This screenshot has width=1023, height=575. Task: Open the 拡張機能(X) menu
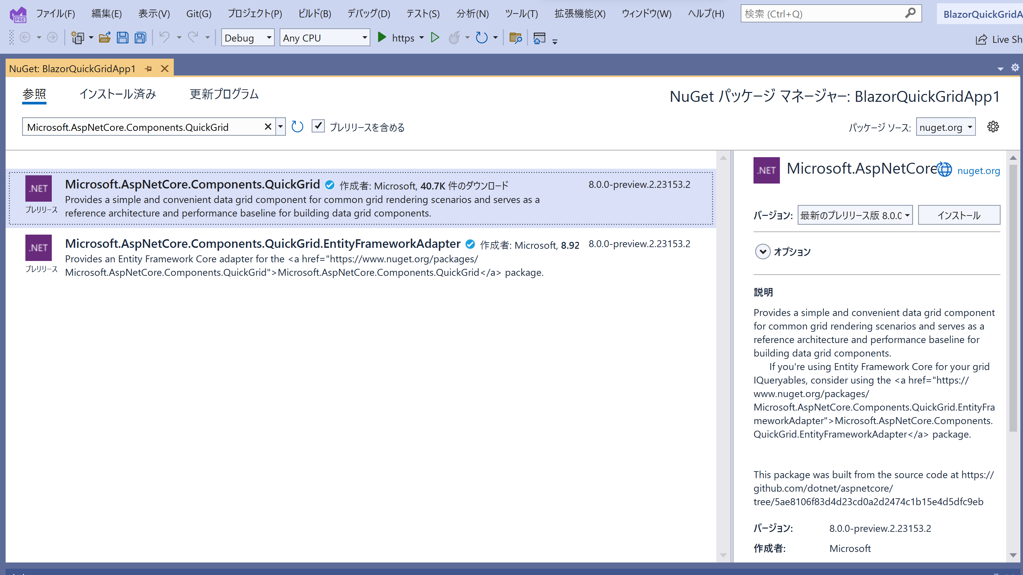coord(580,14)
